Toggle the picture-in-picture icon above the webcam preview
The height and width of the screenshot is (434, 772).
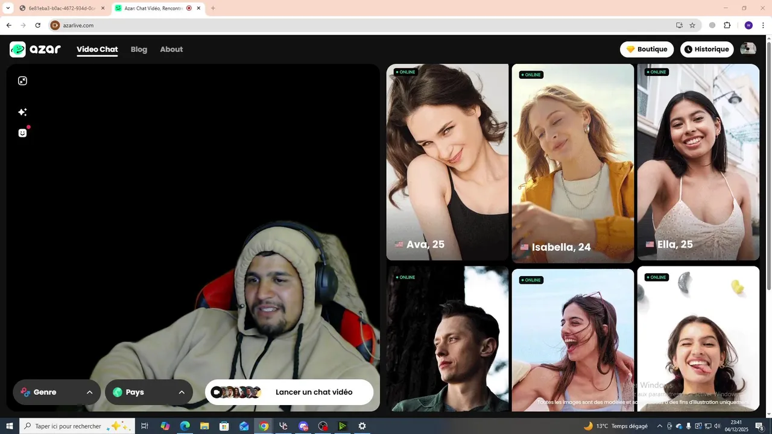tap(22, 81)
